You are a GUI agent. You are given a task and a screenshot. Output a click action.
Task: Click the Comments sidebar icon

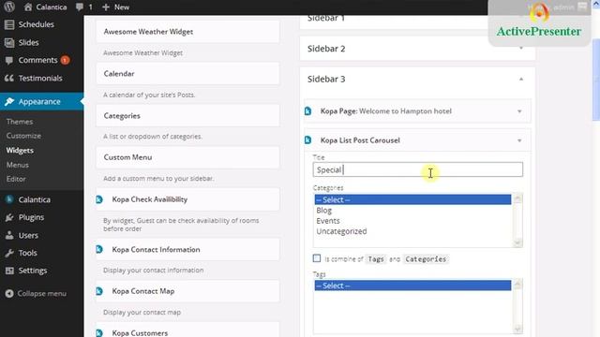click(x=9, y=60)
